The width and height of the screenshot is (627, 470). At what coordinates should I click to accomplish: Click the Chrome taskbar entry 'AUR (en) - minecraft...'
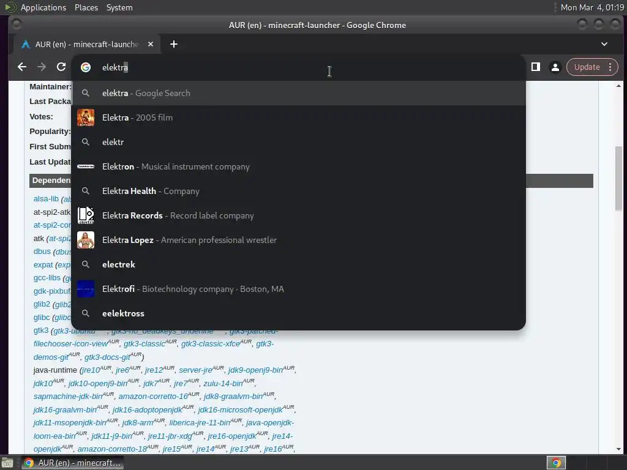[x=72, y=463]
